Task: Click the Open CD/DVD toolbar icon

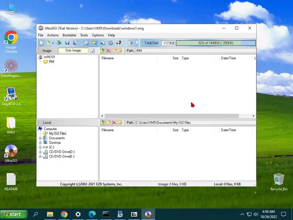Action: (59, 43)
